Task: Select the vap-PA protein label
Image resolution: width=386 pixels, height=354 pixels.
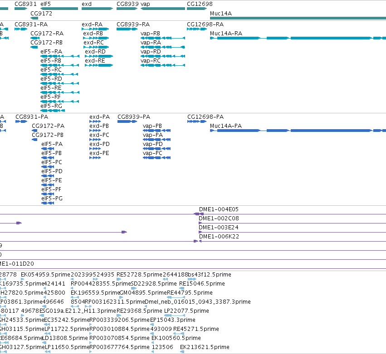Action: [153, 135]
